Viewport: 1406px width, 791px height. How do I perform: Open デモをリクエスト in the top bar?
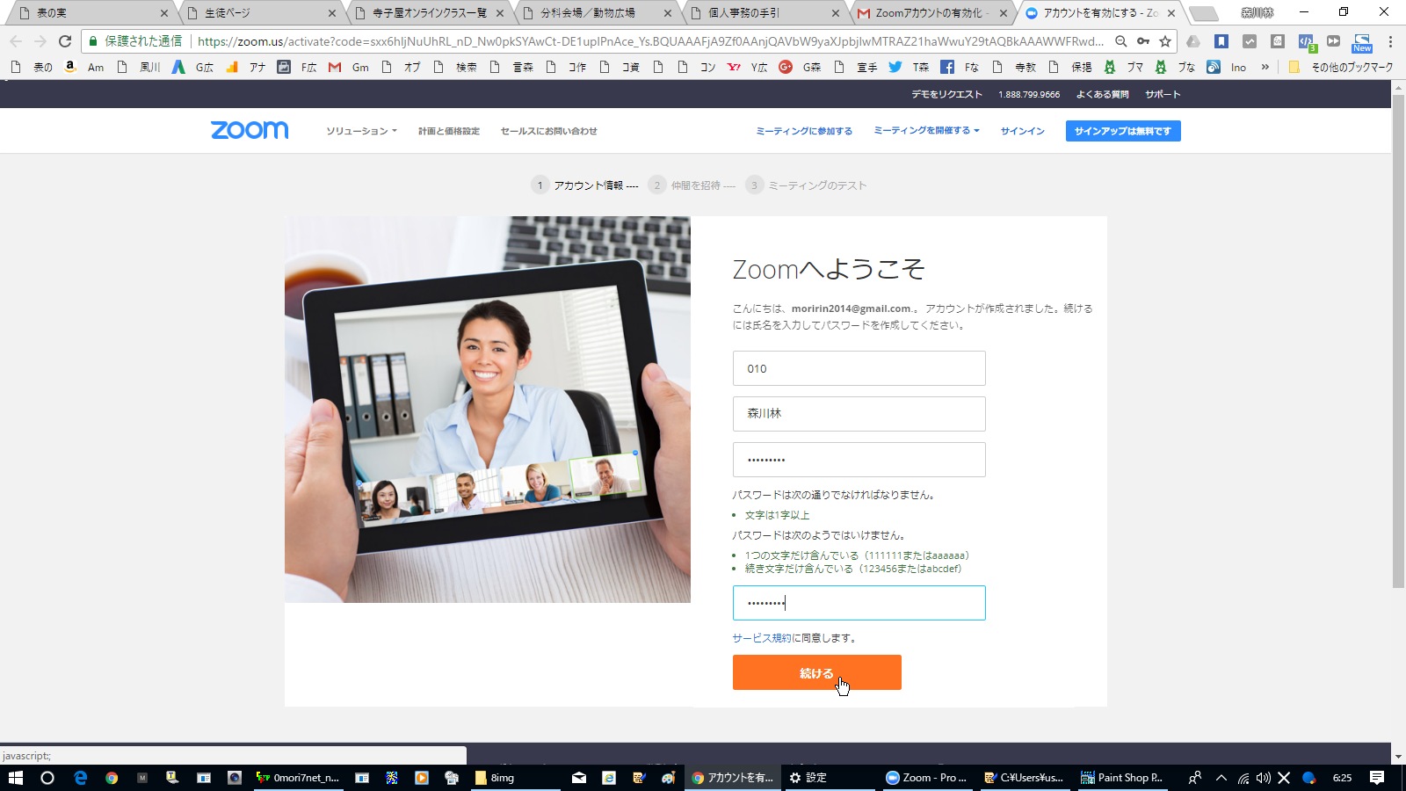pos(946,94)
